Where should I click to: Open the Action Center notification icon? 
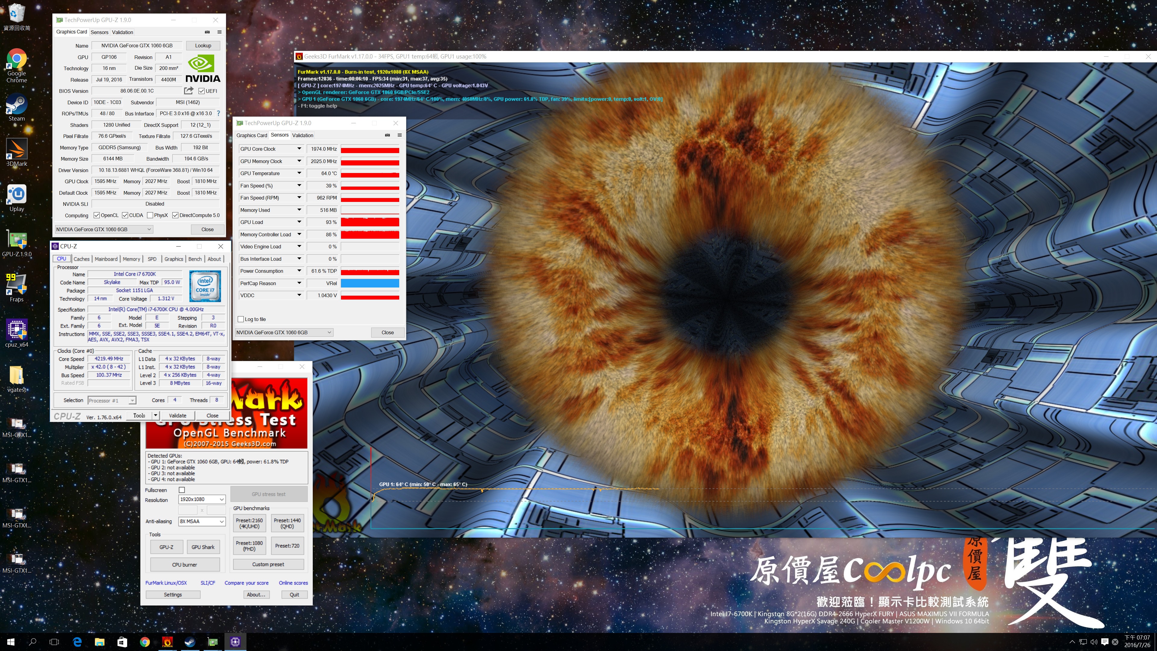point(1105,642)
